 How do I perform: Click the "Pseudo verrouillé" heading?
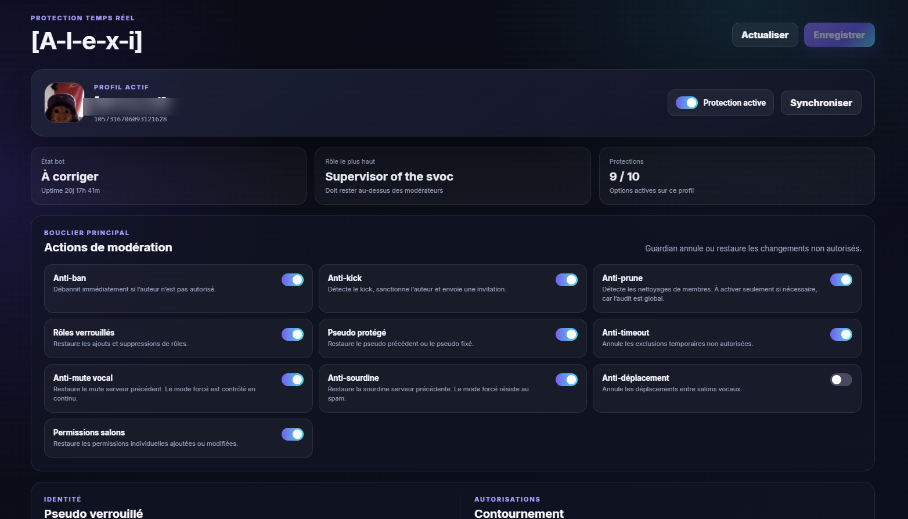pos(93,514)
